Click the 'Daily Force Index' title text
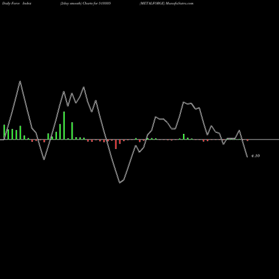279x279 pixels. (x=17, y=3)
